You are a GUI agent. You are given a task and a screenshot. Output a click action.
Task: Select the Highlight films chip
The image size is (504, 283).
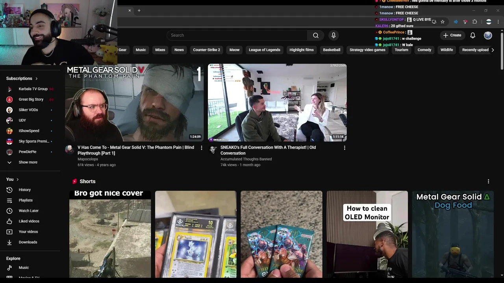point(302,50)
